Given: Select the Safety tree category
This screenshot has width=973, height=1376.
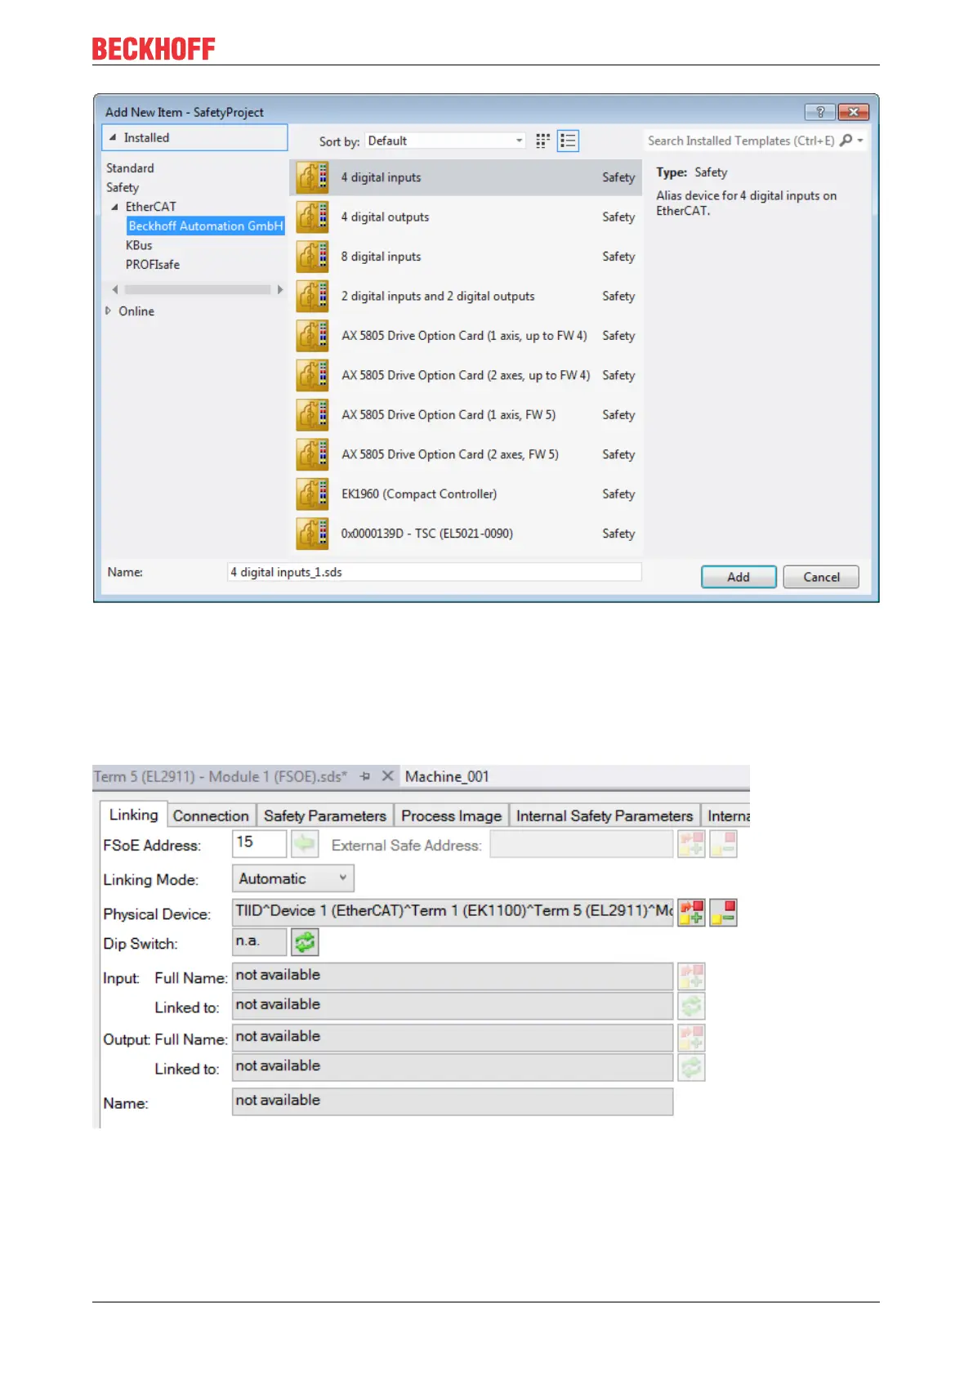Looking at the screenshot, I should pos(123,187).
